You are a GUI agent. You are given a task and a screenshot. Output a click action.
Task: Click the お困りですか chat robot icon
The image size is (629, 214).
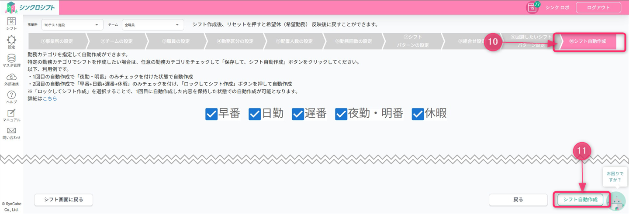click(x=616, y=201)
